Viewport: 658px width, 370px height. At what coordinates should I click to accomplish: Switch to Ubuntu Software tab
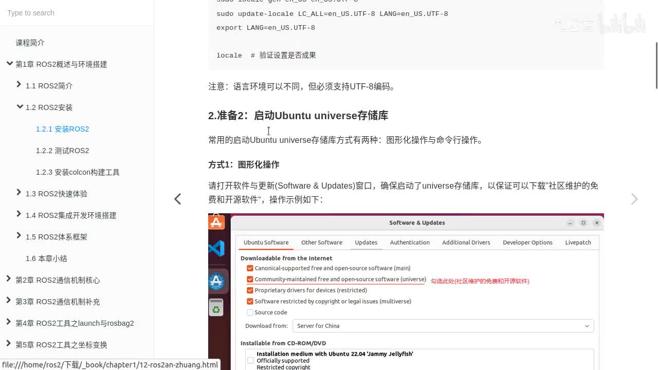pyautogui.click(x=266, y=243)
